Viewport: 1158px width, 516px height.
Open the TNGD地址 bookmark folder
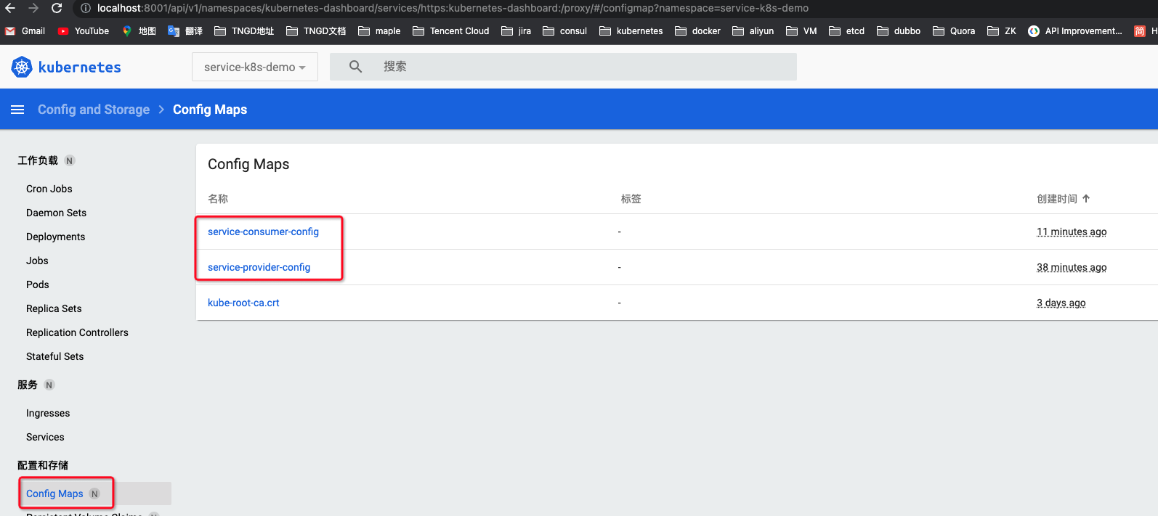coord(244,31)
